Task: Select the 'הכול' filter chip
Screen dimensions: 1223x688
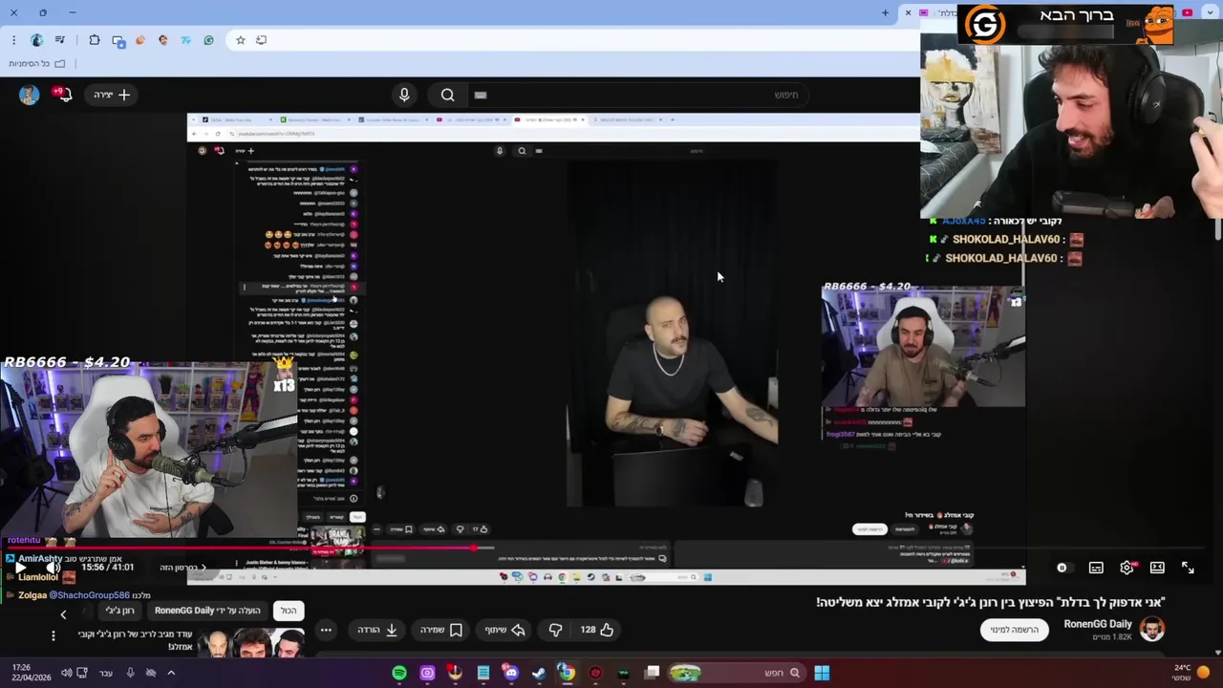Action: (288, 611)
